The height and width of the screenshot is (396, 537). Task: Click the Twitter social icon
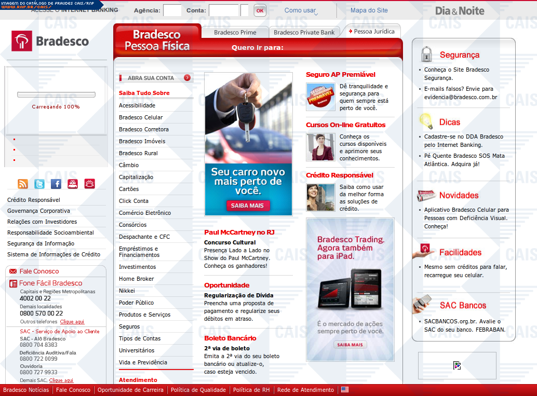pyautogui.click(x=39, y=184)
